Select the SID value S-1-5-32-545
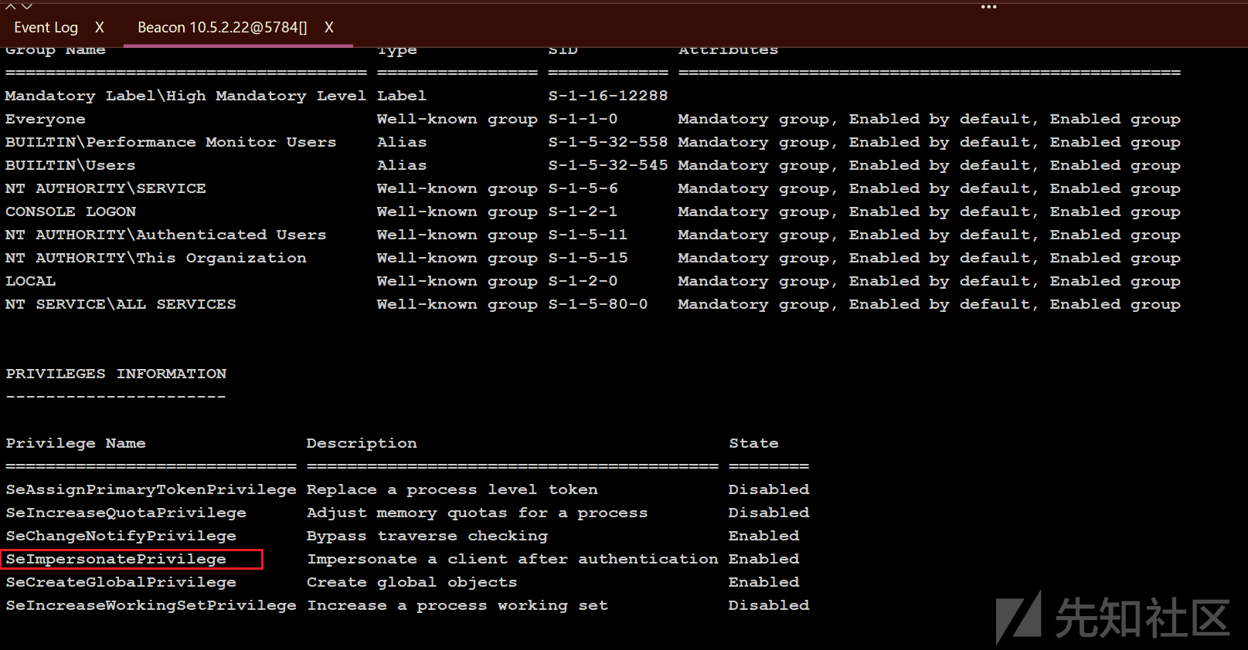 [608, 165]
